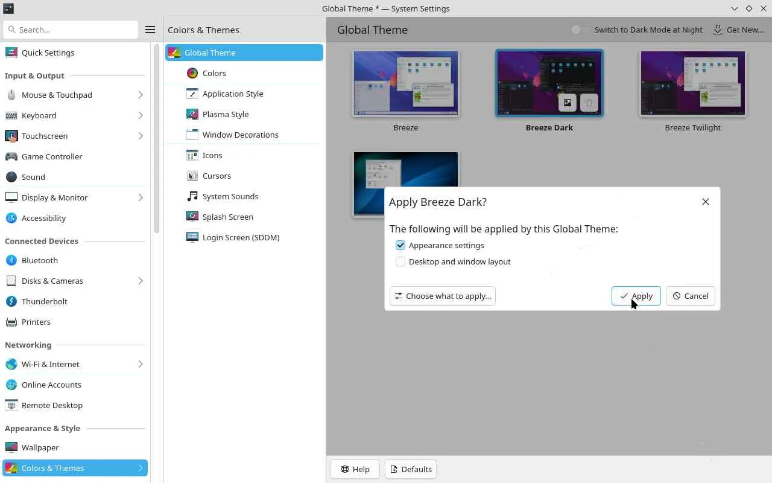This screenshot has width=772, height=483.
Task: Click the System Sounds music note icon
Action: click(x=192, y=196)
